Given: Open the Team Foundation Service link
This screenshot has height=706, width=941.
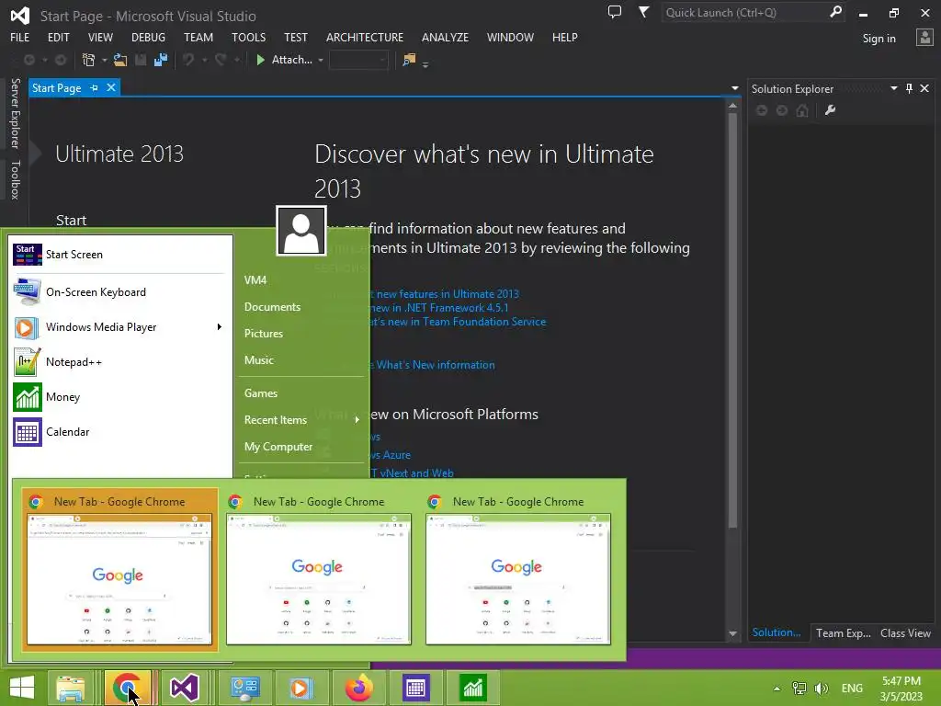Looking at the screenshot, I should 458,322.
